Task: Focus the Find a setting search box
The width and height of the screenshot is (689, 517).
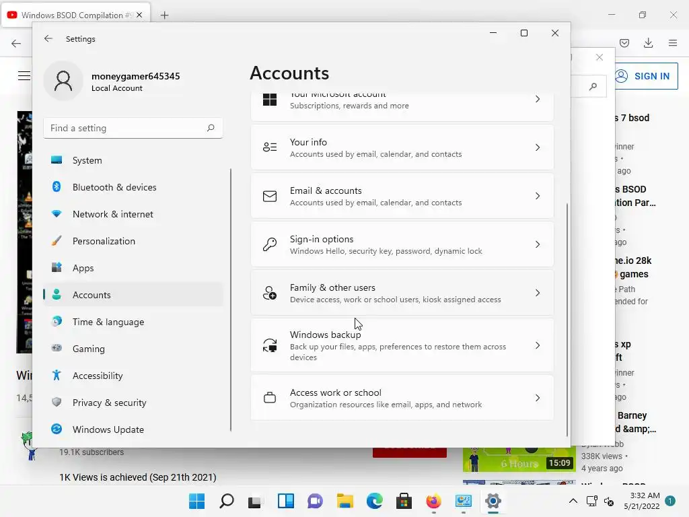Action: [133, 128]
